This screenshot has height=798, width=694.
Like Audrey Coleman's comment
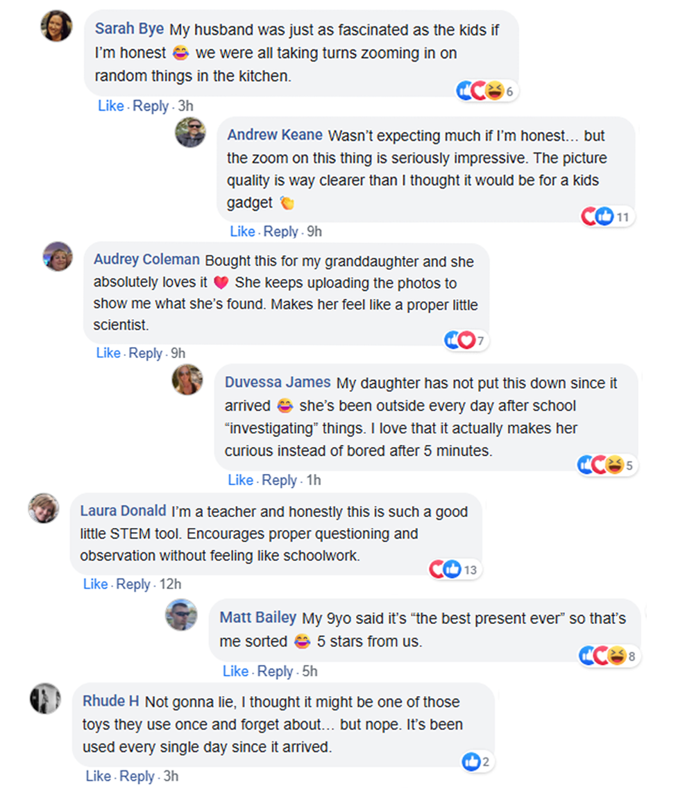(x=108, y=353)
